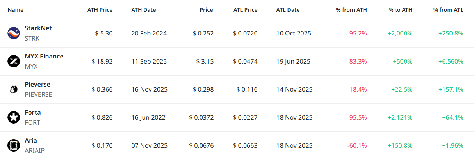The height and width of the screenshot is (159, 474).
Task: Sort by % from ATL column header
Action: pos(448,10)
